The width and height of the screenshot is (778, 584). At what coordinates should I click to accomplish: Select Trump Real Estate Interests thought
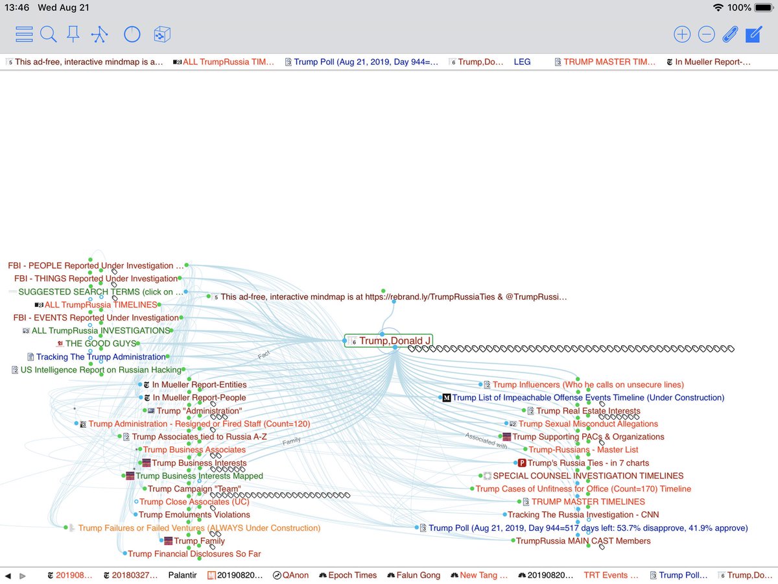pos(583,411)
